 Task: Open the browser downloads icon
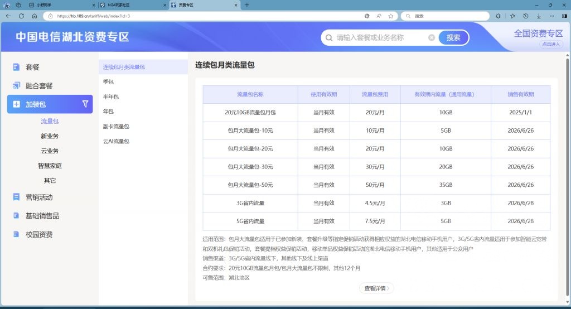[539, 16]
